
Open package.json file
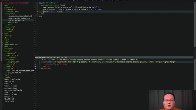[x=10, y=88]
